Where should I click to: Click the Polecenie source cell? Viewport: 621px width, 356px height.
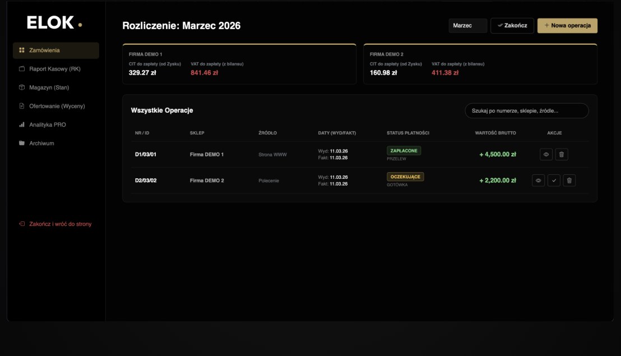coord(268,181)
